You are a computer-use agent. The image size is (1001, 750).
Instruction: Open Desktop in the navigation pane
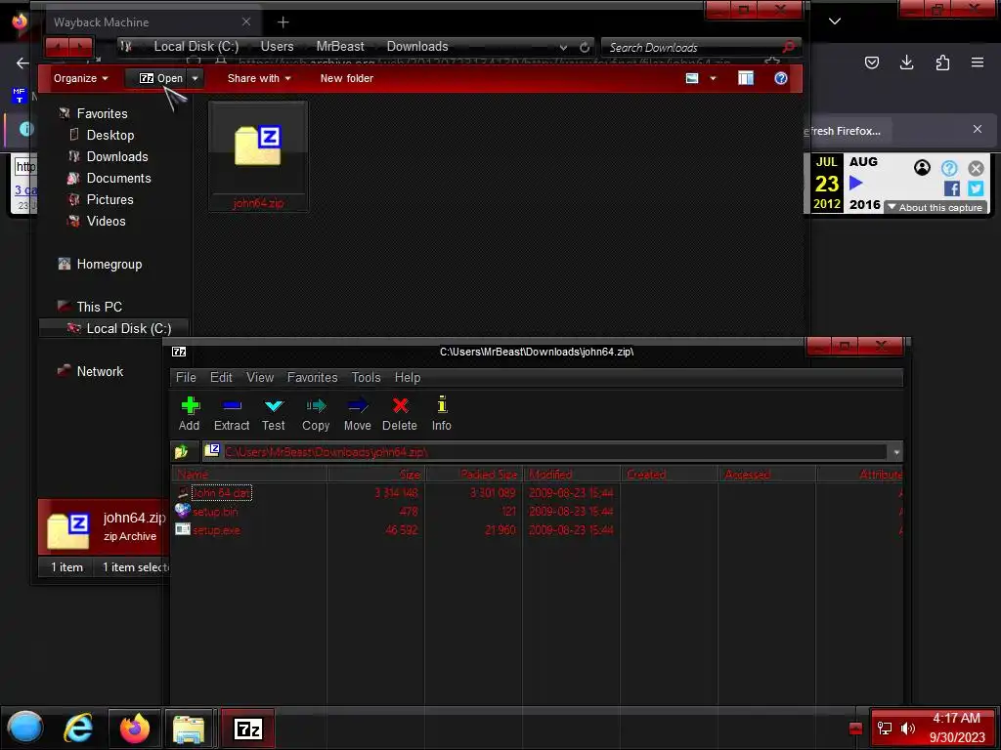point(110,135)
